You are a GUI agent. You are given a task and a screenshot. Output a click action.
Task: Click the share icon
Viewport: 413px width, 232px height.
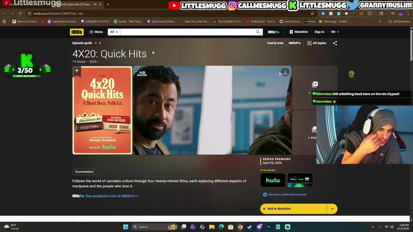click(x=335, y=43)
